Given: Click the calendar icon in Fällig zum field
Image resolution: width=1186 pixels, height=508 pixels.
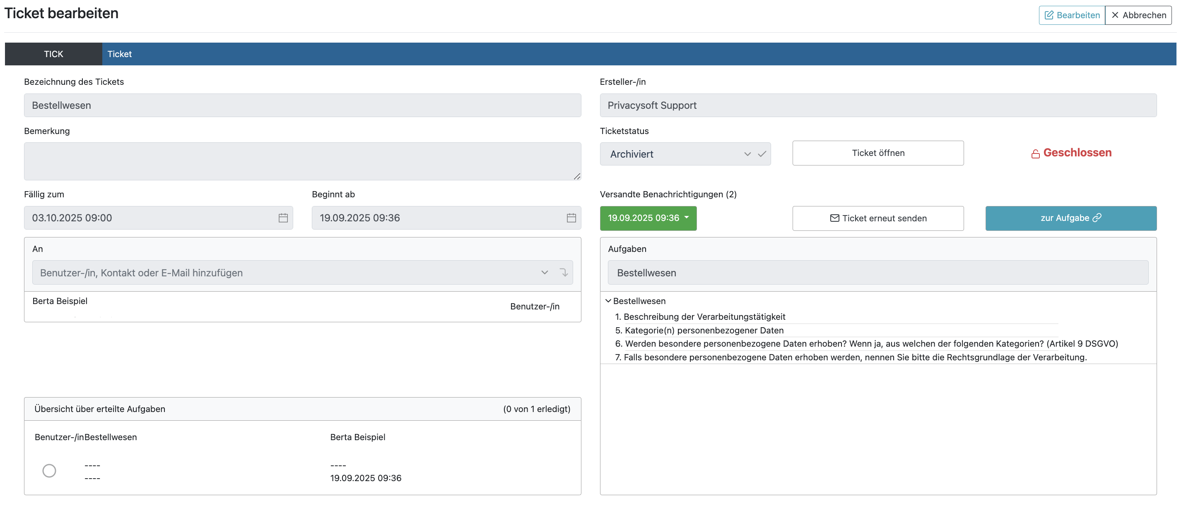Looking at the screenshot, I should (283, 218).
